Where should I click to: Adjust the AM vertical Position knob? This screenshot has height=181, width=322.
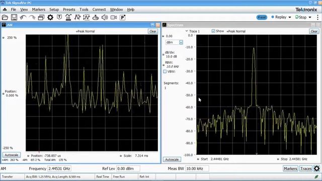[x=4, y=94]
